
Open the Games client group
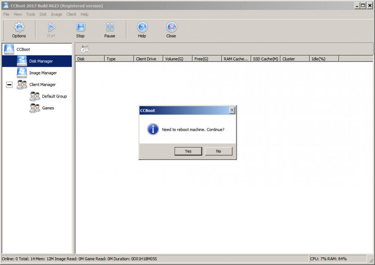click(48, 108)
